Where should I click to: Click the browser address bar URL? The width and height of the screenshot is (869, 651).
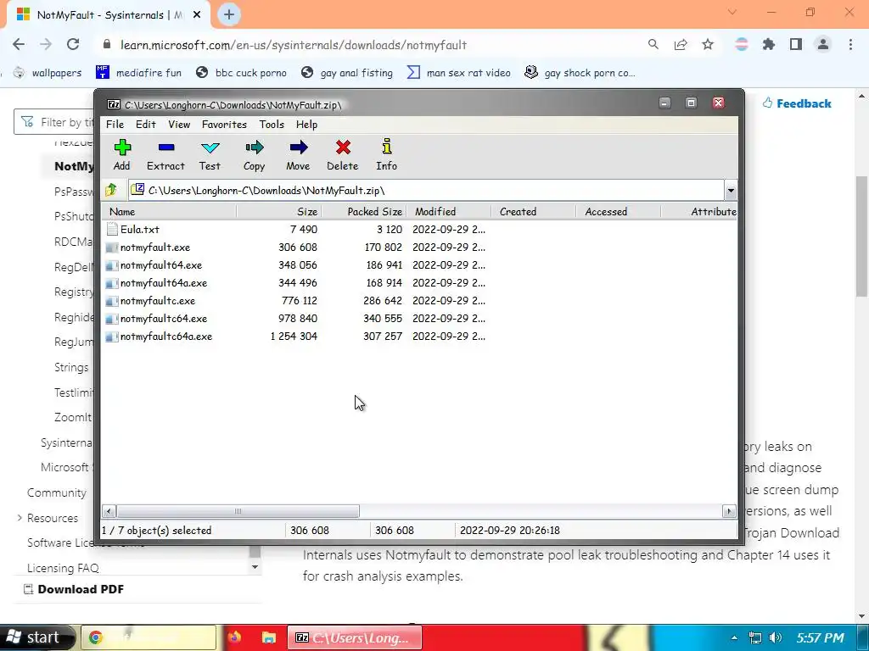pos(294,45)
